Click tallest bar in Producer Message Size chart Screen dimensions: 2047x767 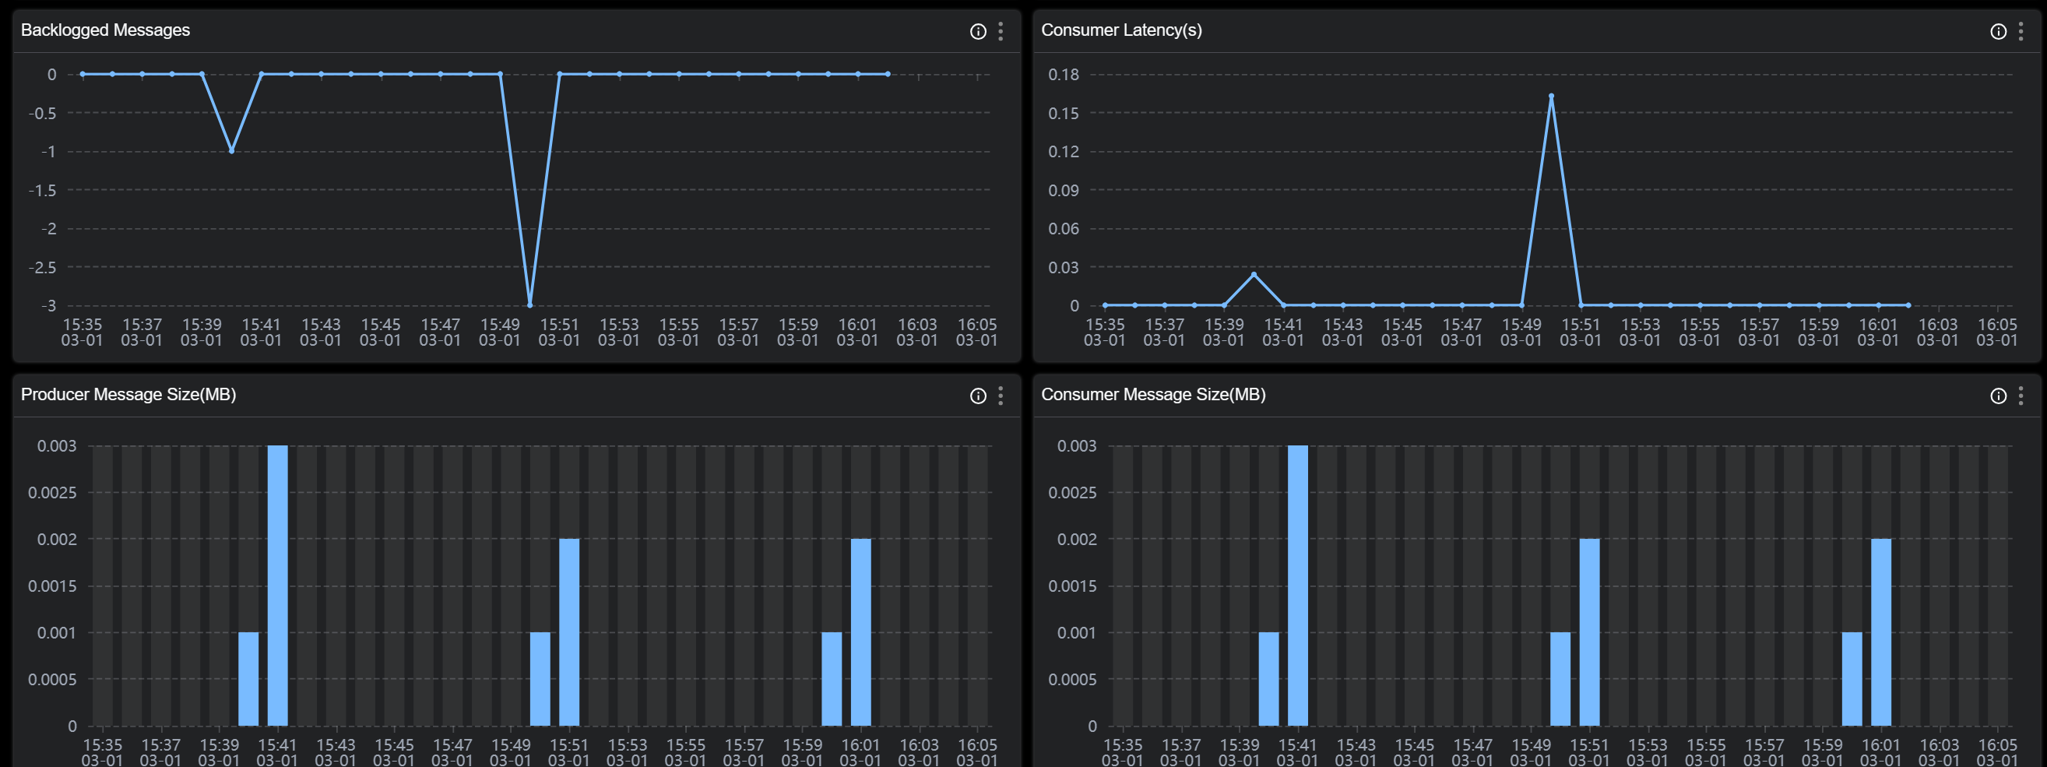click(x=277, y=585)
